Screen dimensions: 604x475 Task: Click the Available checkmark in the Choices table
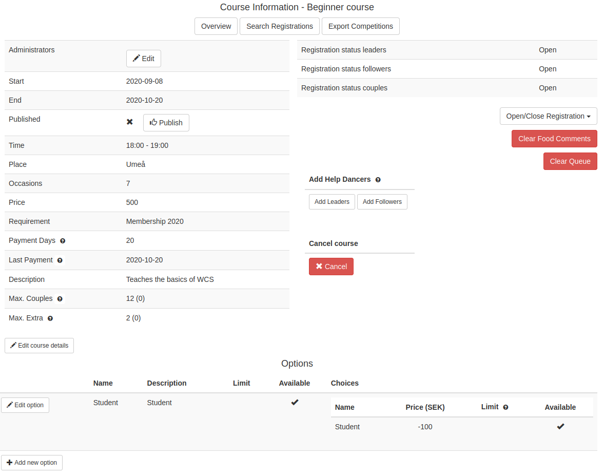[x=560, y=426]
